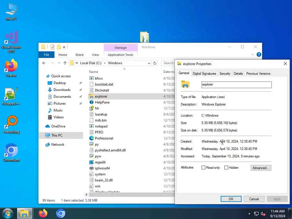Click Properties icon in quick access toolbar
Screen dimensions: 292x219
[52, 47]
